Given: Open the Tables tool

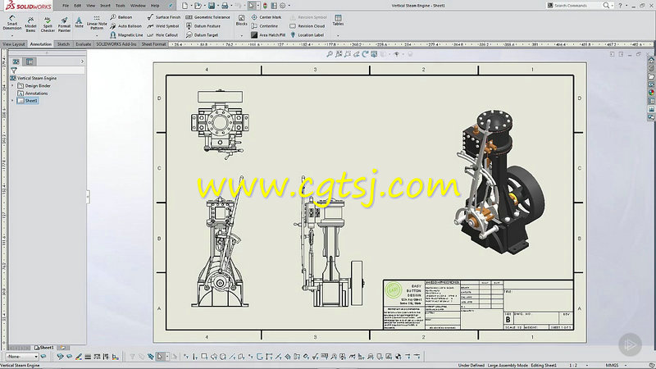Looking at the screenshot, I should [338, 20].
